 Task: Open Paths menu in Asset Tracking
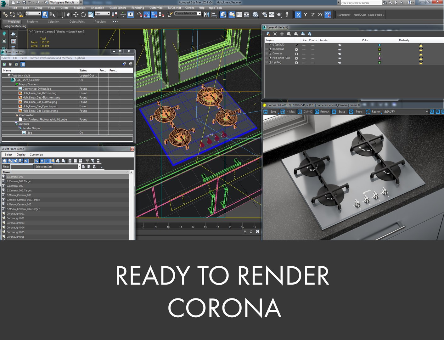[x=24, y=58]
